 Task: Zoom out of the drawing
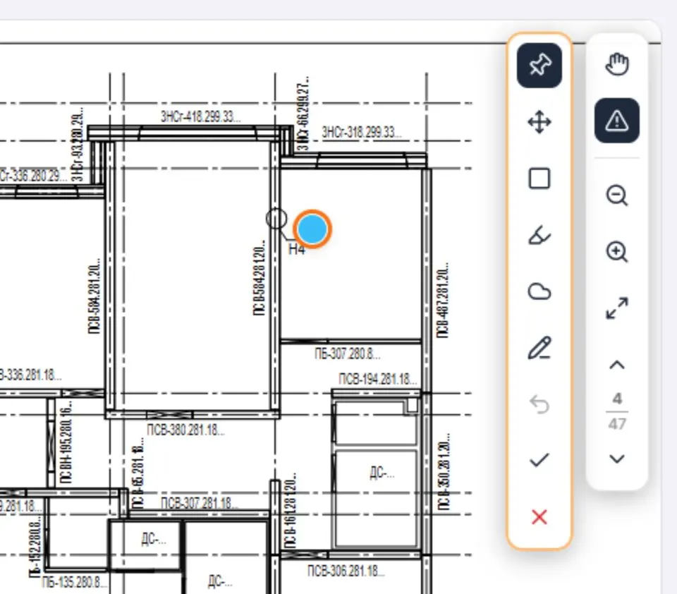pos(617,195)
